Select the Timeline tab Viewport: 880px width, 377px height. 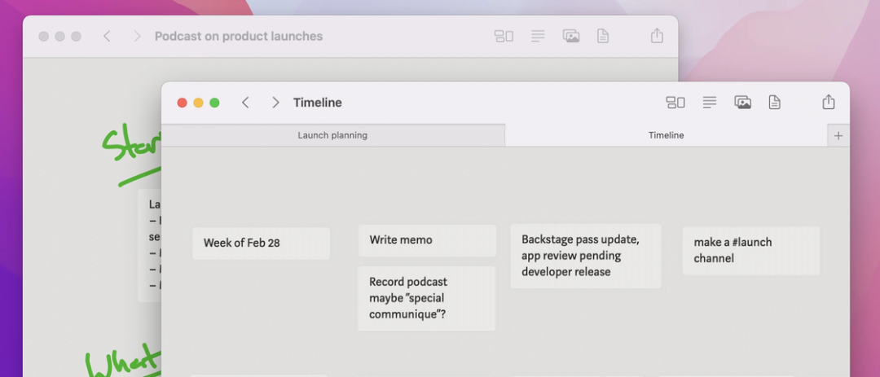point(666,135)
